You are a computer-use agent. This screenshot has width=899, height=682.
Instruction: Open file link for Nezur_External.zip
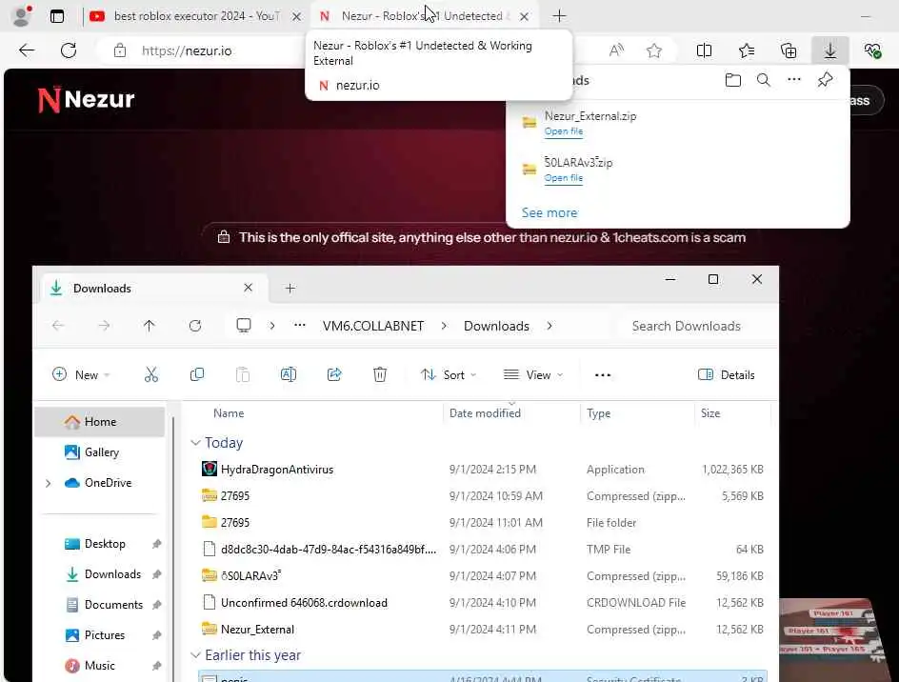coord(564,131)
